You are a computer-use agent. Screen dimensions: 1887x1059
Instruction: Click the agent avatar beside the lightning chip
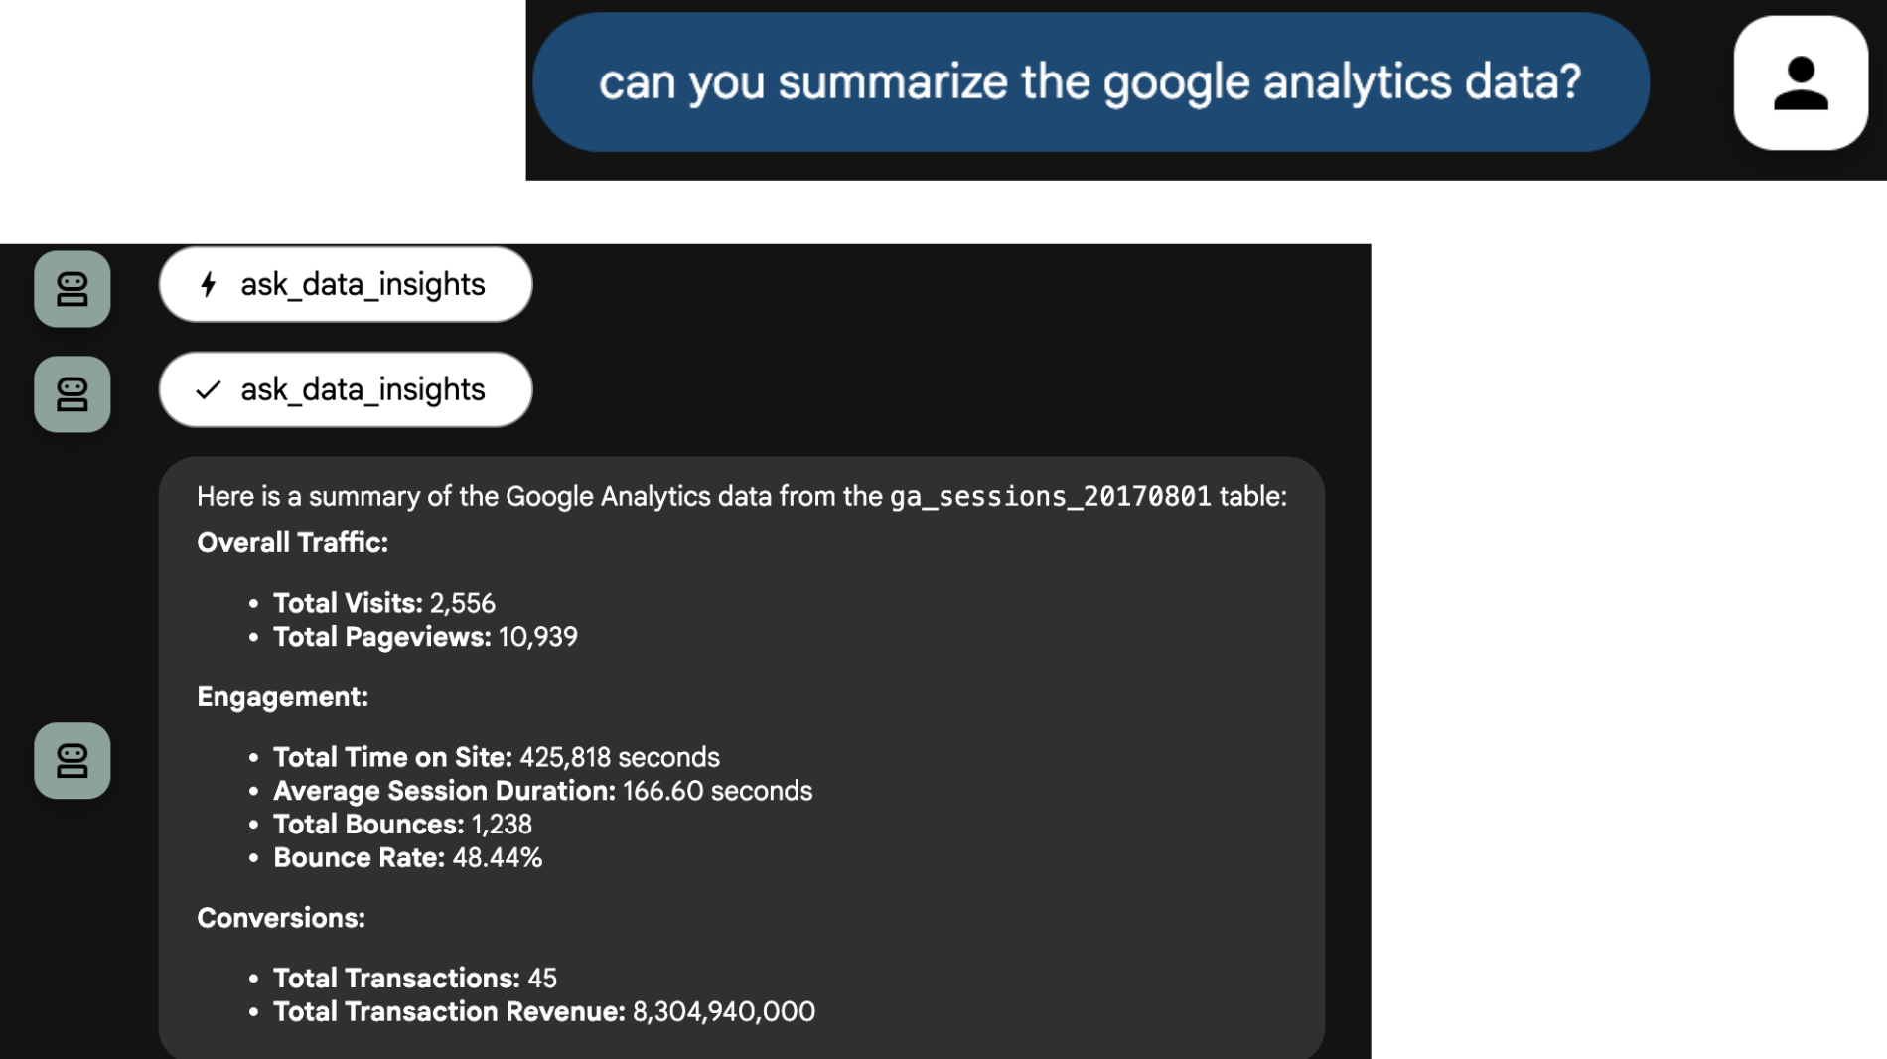tap(73, 289)
